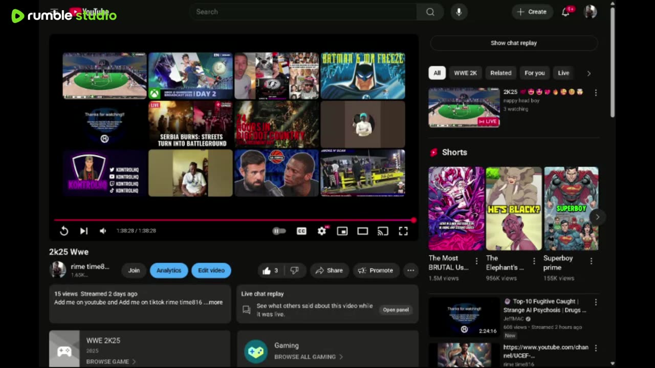655x368 pixels.
Task: Open the 2K25 live video thumbnail in sidebar
Action: click(464, 107)
